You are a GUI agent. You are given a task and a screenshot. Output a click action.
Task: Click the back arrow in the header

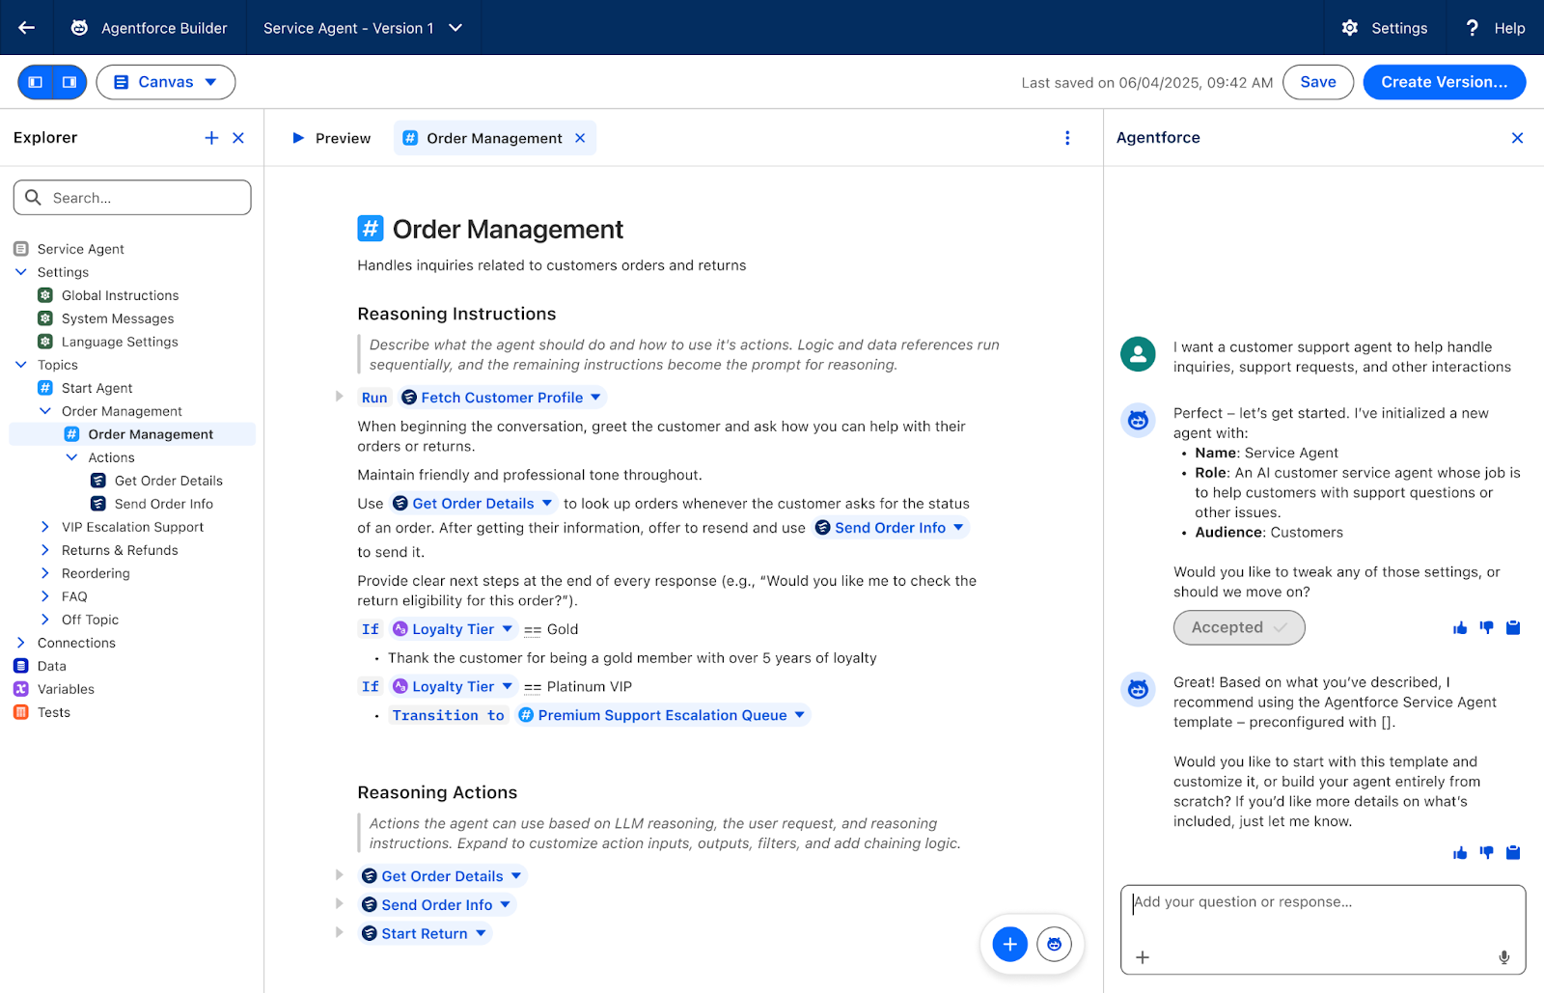(x=27, y=28)
